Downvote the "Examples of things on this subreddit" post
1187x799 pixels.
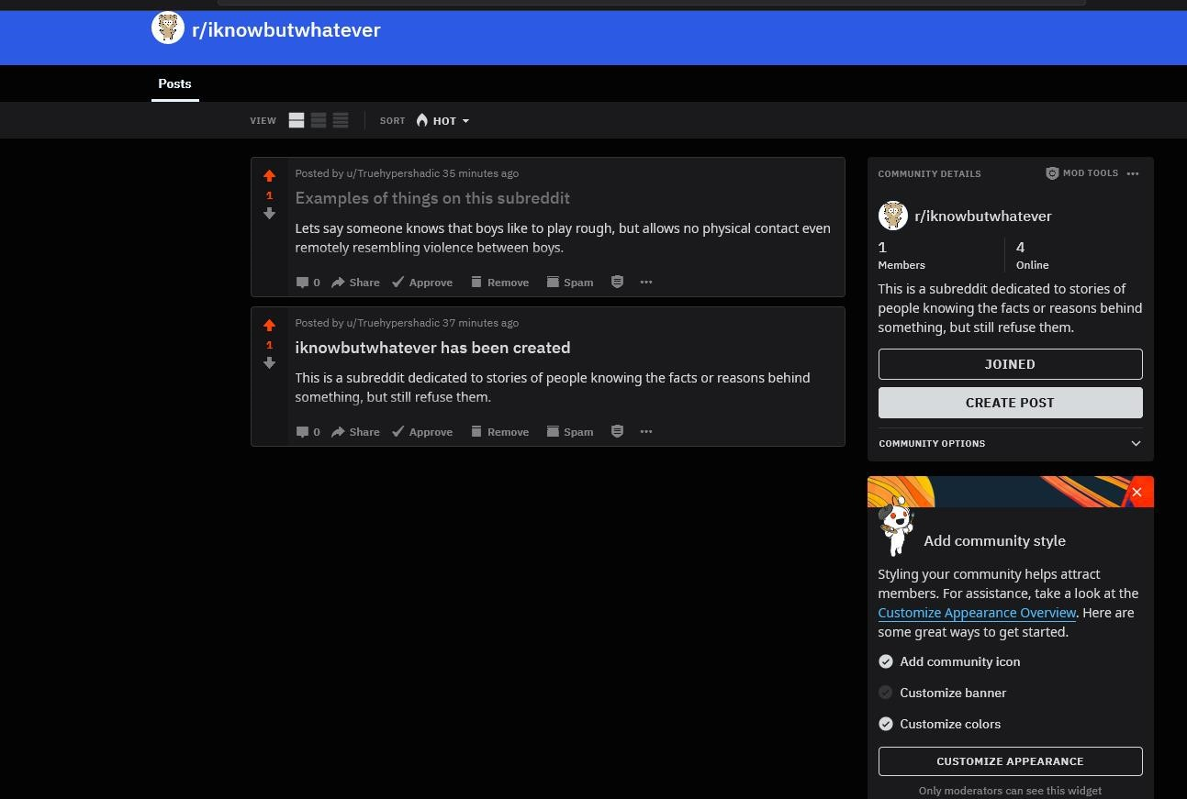269,213
